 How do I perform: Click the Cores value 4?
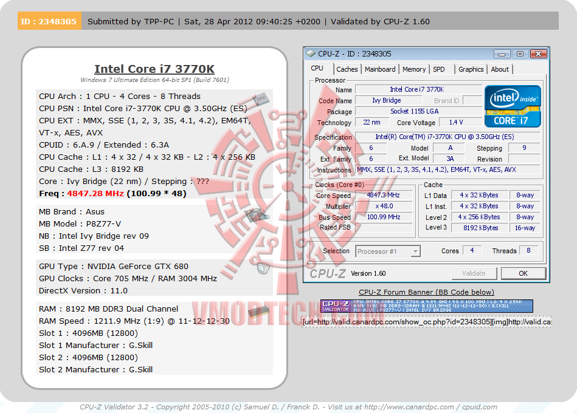coord(472,251)
